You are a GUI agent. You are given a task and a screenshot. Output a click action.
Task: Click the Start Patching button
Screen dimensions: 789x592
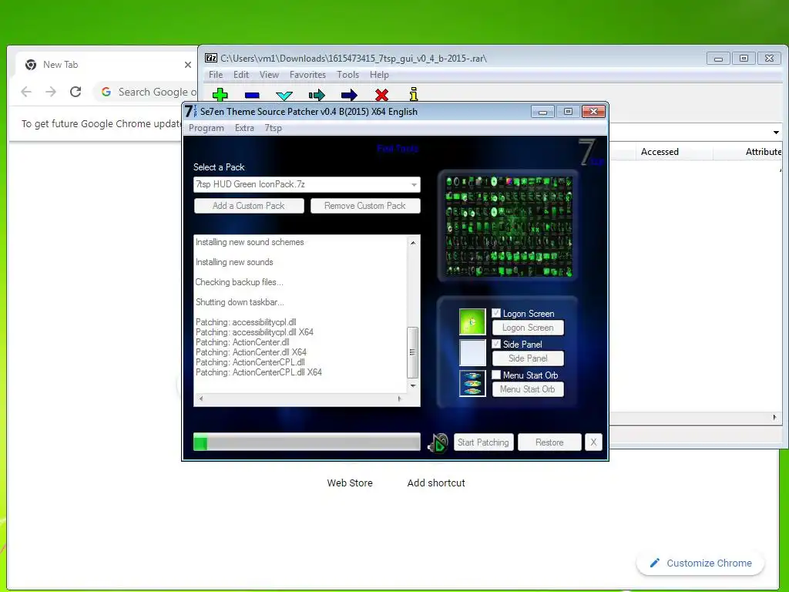pyautogui.click(x=484, y=442)
